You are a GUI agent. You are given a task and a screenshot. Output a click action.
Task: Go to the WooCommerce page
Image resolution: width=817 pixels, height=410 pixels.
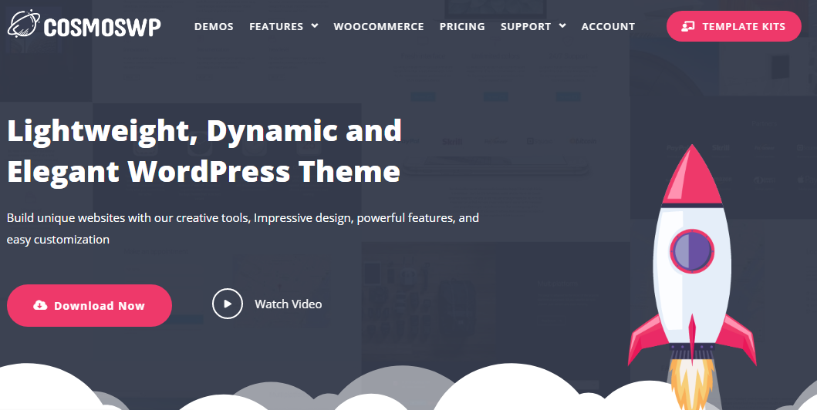coord(379,26)
